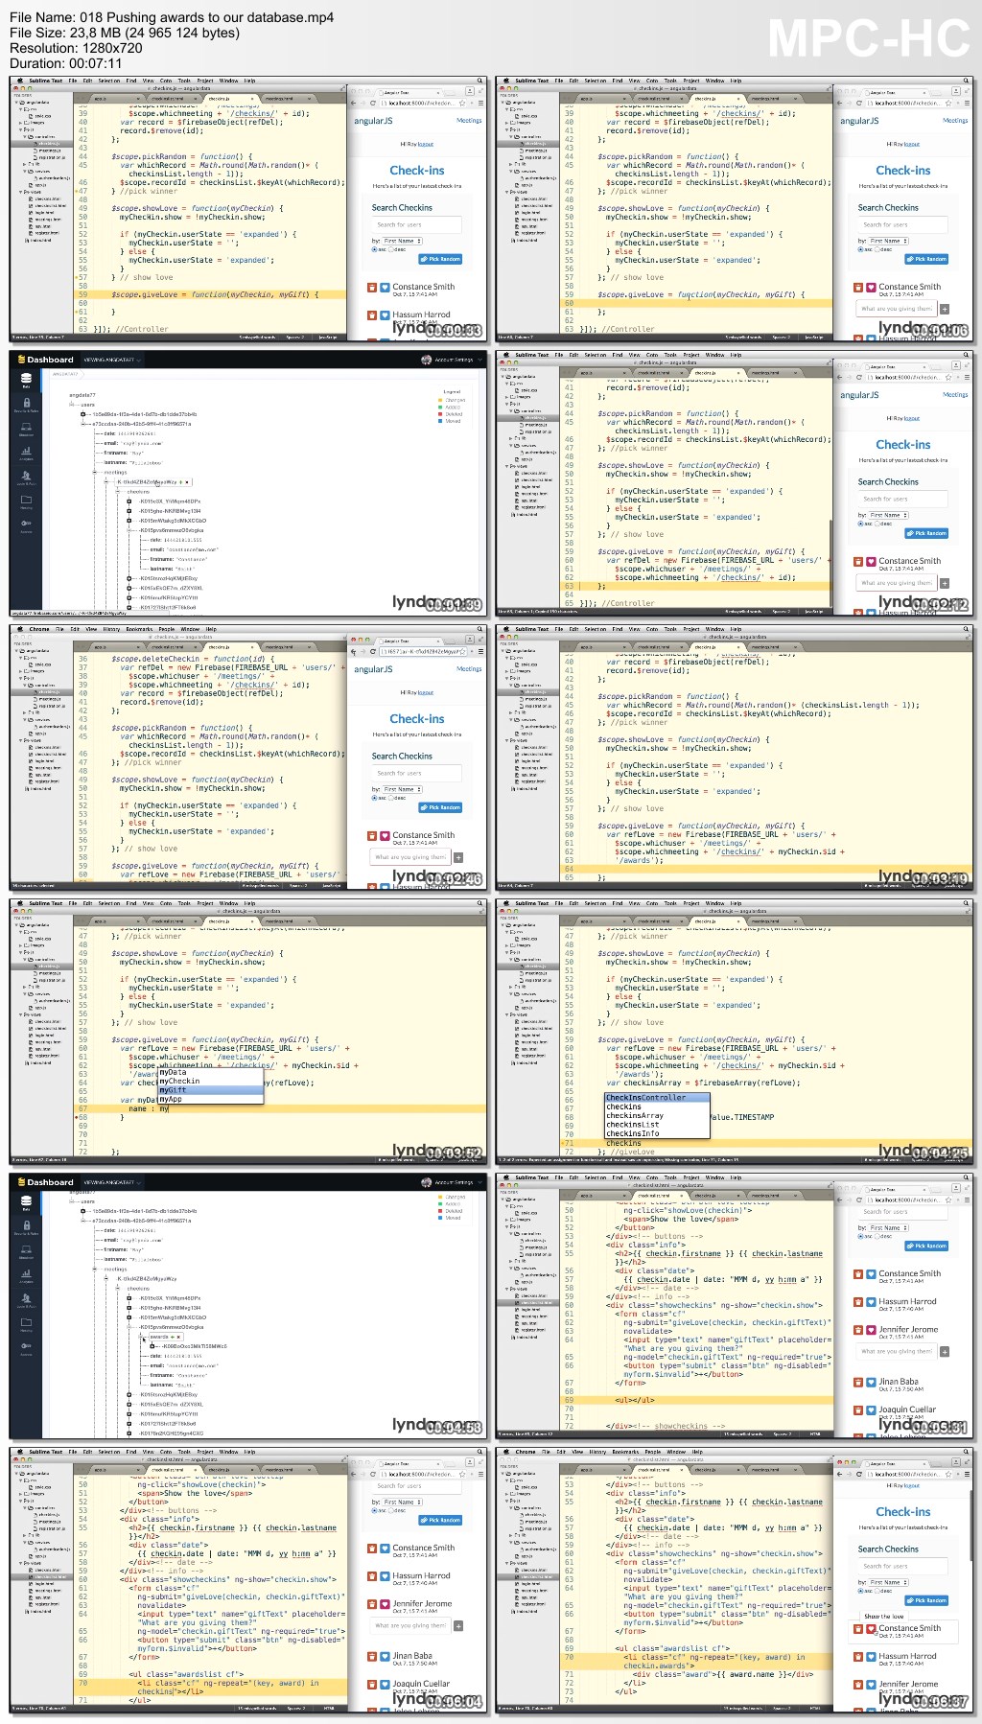This screenshot has width=982, height=1724.
Task: Click Firebase Dashboard logo in 00:04:58 frame
Action: (x=44, y=1182)
